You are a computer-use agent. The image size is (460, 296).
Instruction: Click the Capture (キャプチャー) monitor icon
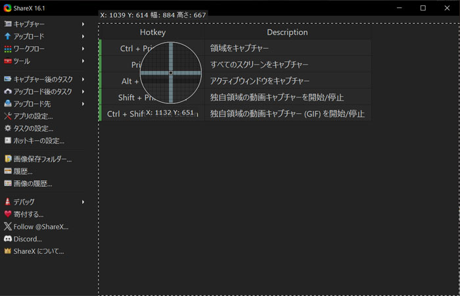coord(8,24)
